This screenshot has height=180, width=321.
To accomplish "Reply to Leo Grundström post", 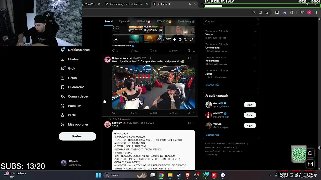I will 115,51.
